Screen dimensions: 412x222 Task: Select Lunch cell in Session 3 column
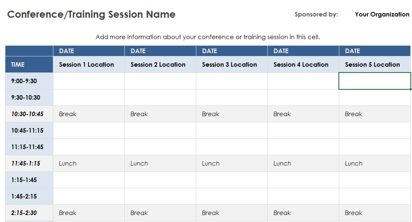232,164
